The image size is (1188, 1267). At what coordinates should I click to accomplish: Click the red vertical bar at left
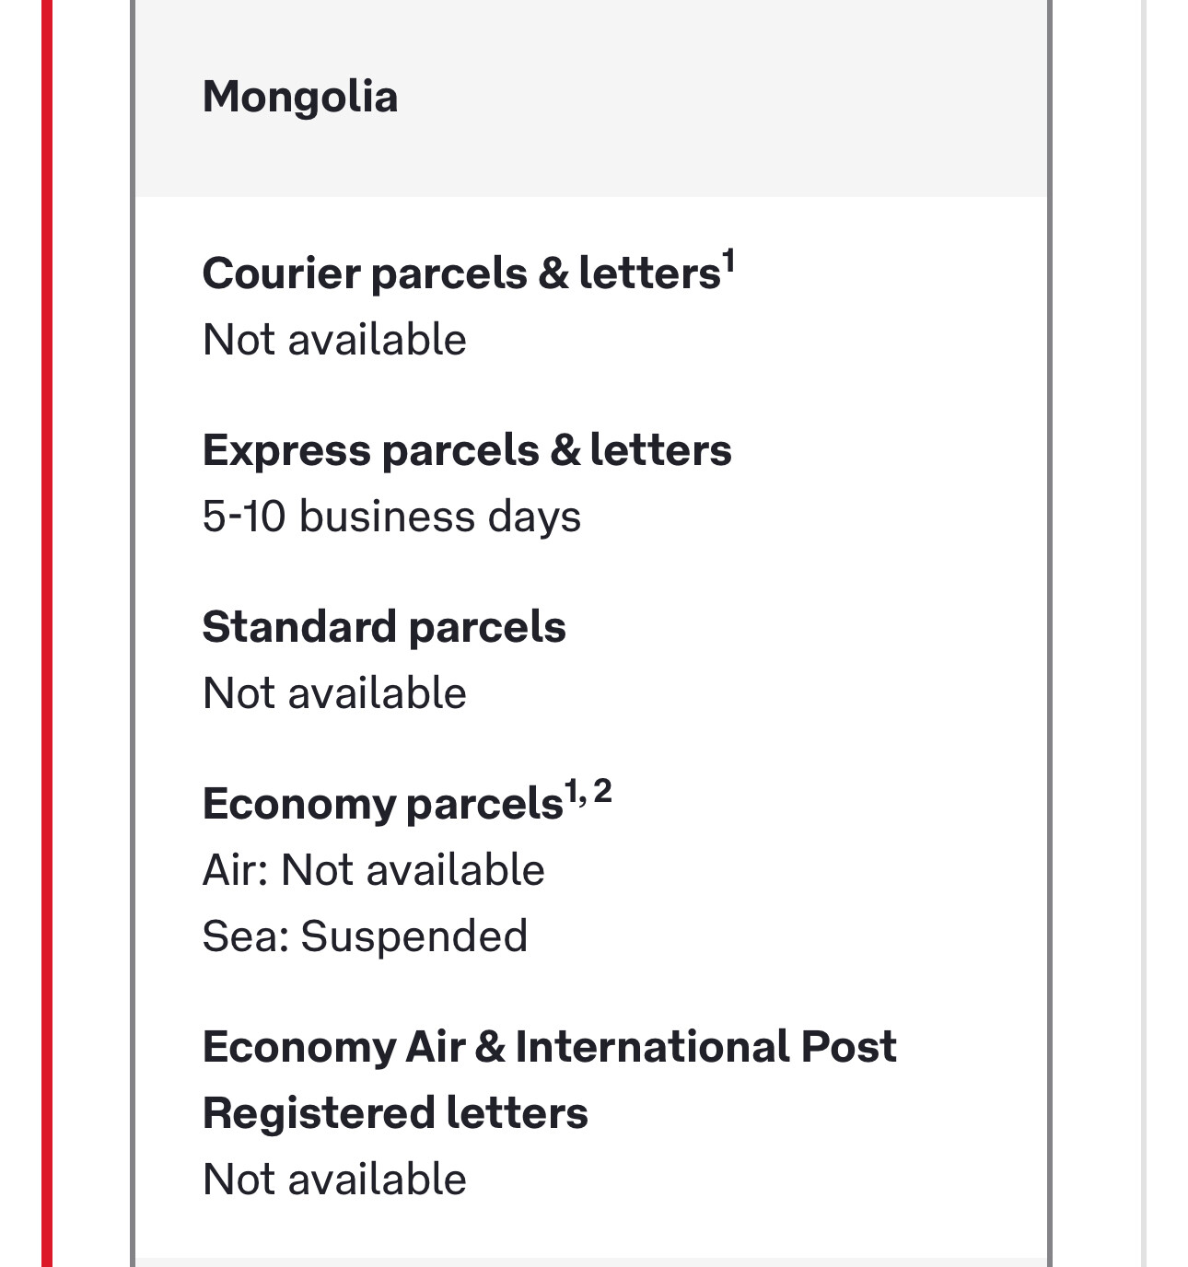click(47, 633)
